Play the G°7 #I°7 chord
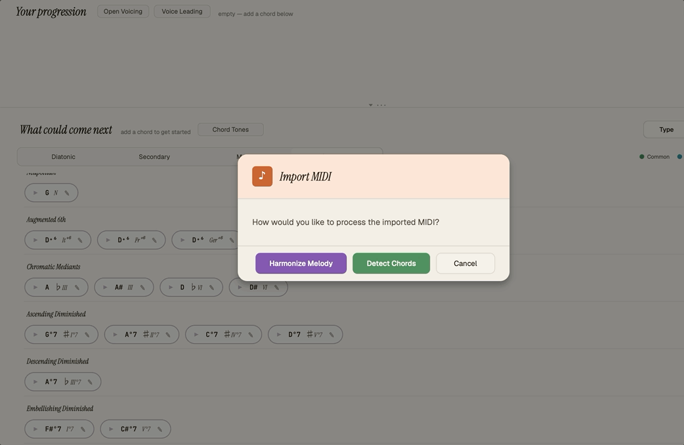This screenshot has width=684, height=445. pos(35,335)
